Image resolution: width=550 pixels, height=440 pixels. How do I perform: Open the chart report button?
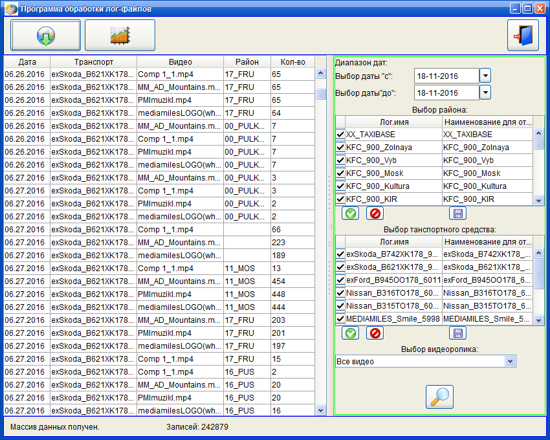point(120,36)
